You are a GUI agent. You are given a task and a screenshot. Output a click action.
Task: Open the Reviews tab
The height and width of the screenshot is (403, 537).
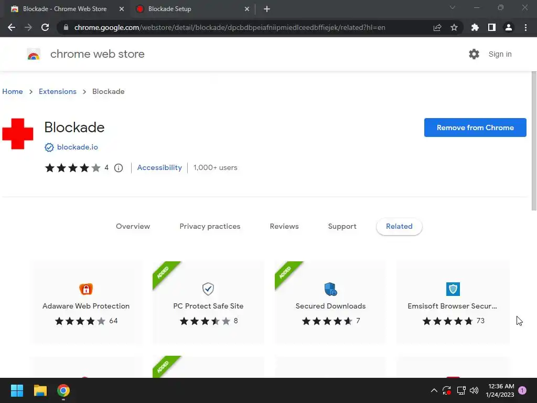tap(284, 227)
